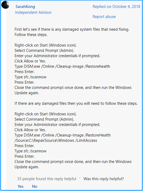
Task: Click the first Type sfc /scannow line
Action: click(x=31, y=77)
